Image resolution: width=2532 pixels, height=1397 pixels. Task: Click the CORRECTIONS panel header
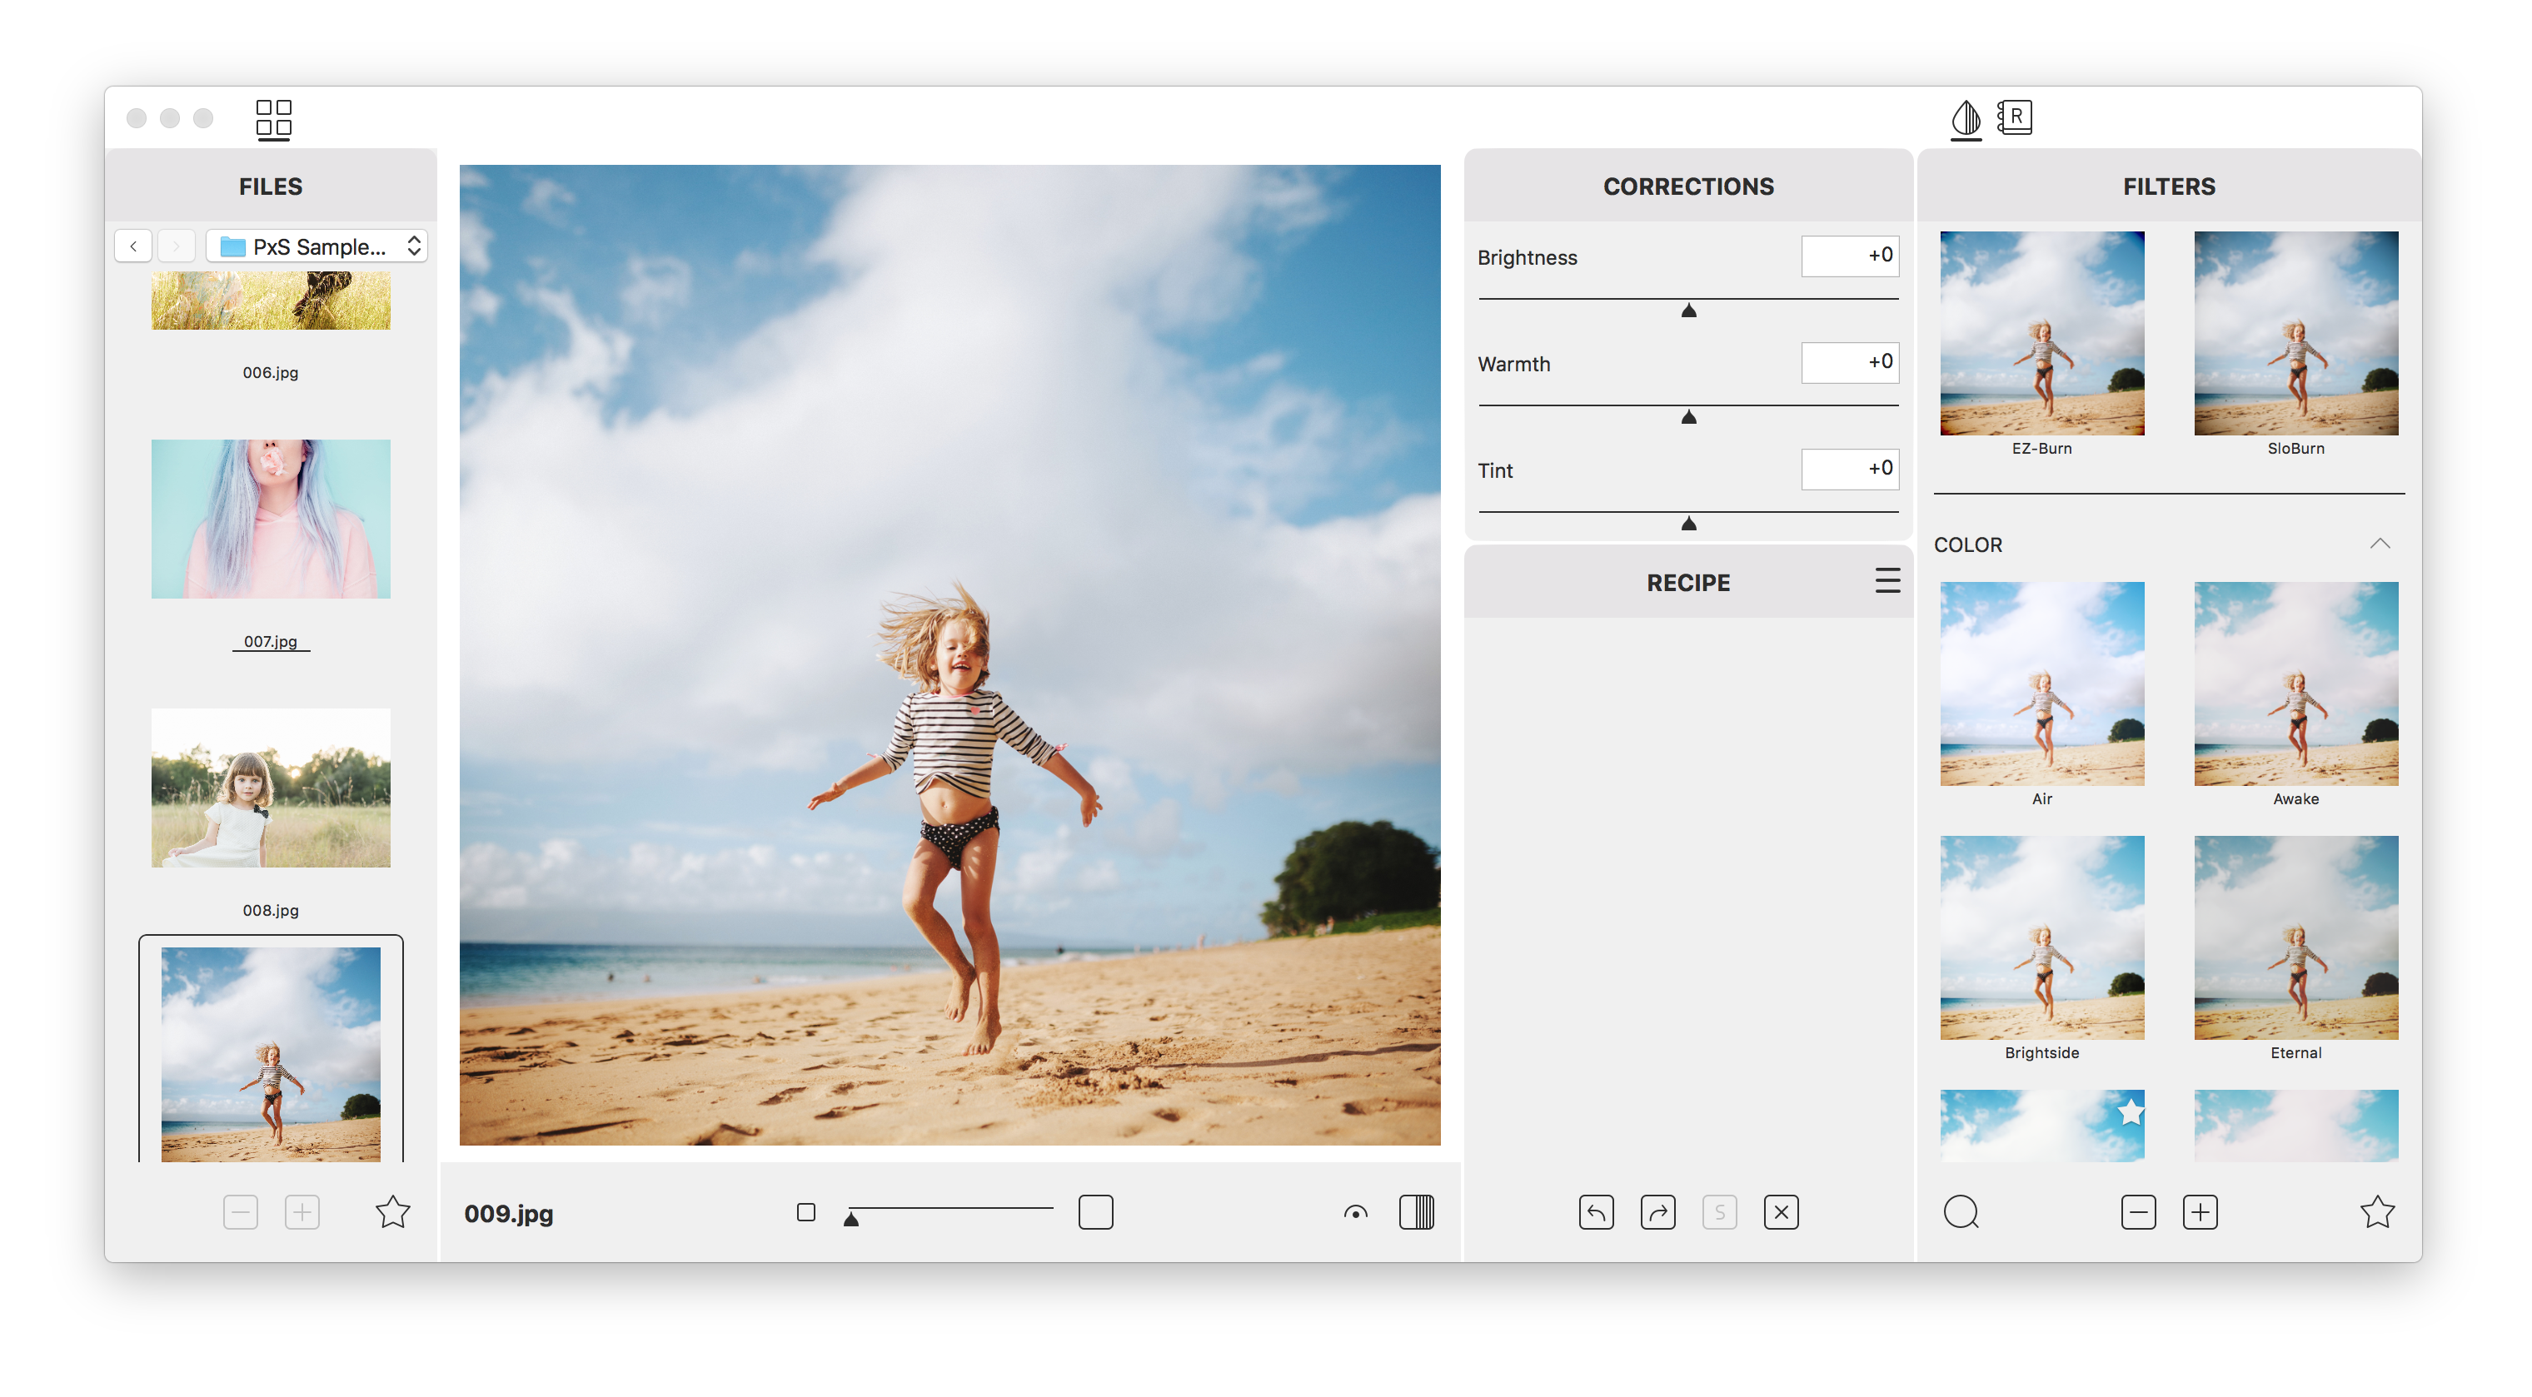pyautogui.click(x=1687, y=186)
